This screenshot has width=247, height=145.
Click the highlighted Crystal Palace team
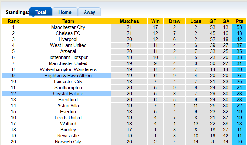[x=68, y=94]
